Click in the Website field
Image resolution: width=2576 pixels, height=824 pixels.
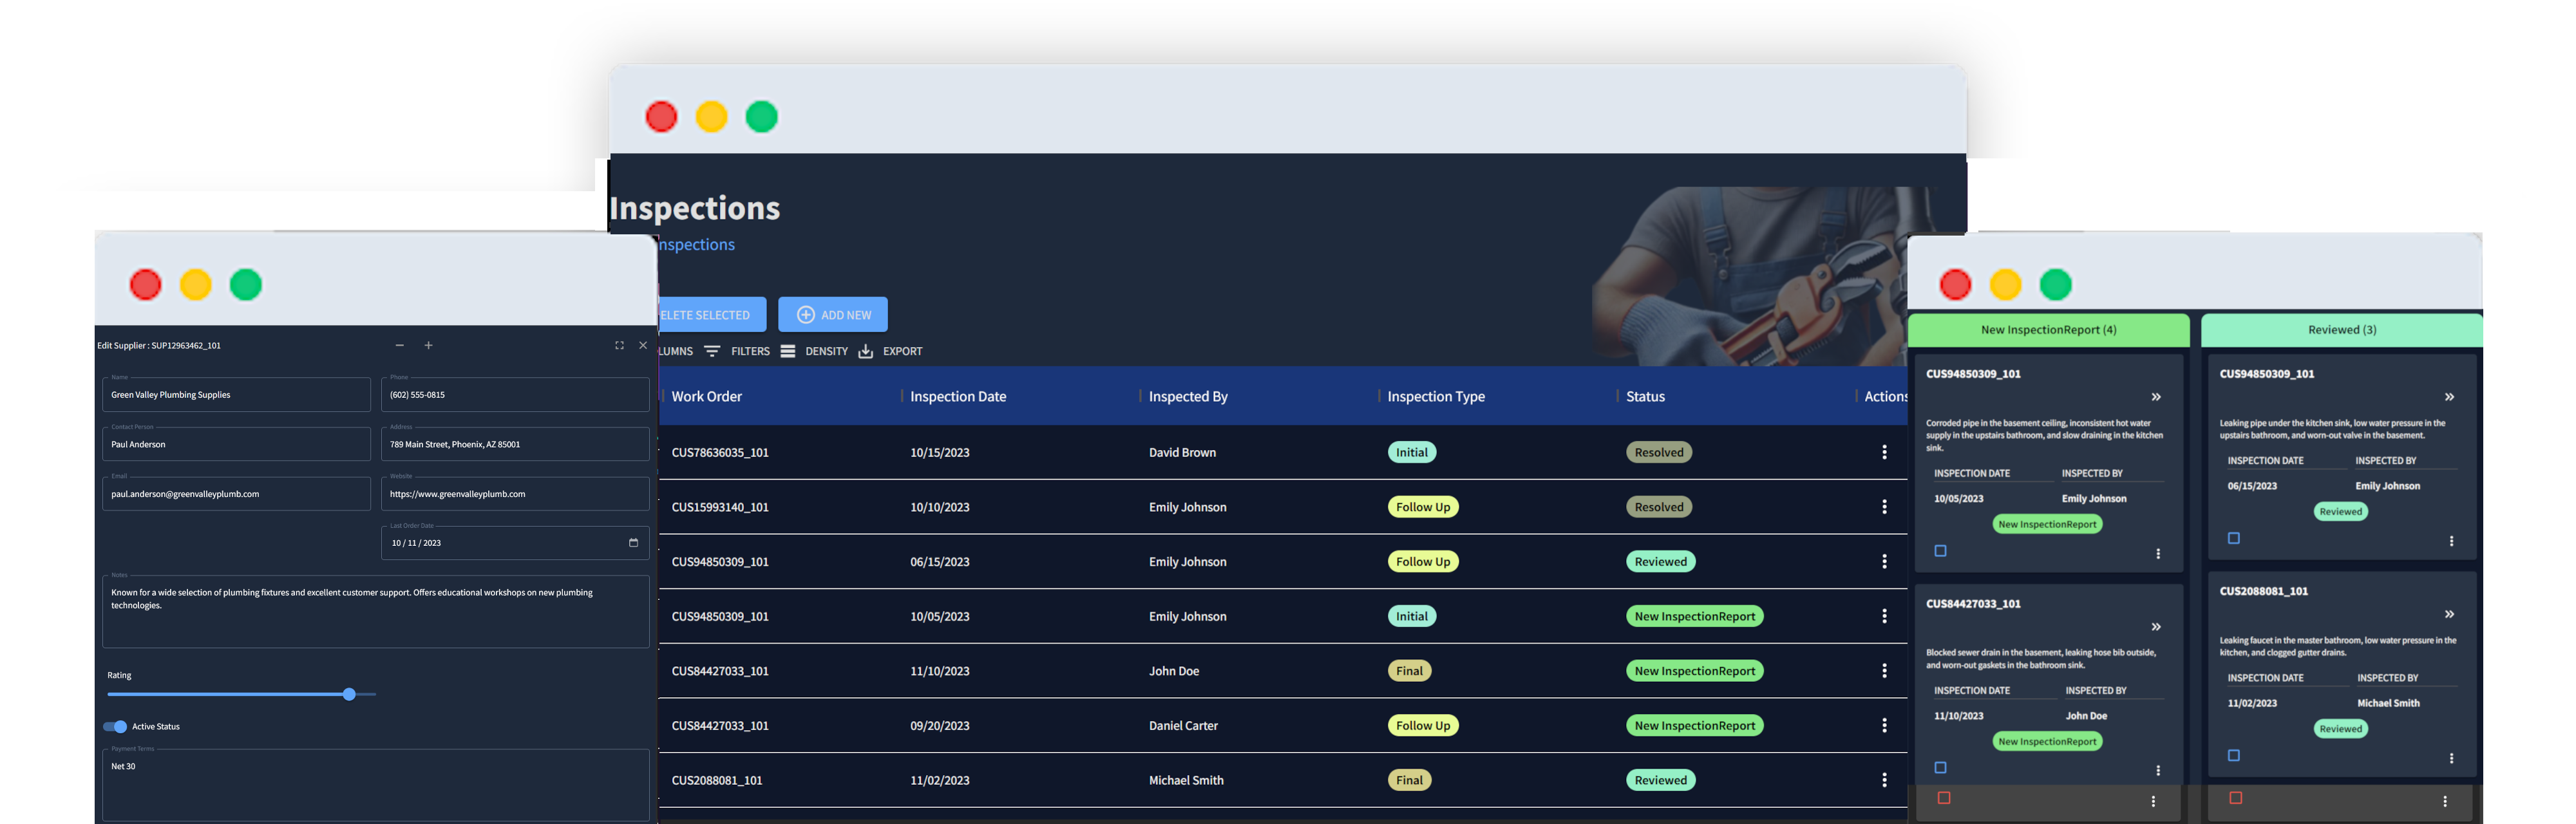point(515,494)
